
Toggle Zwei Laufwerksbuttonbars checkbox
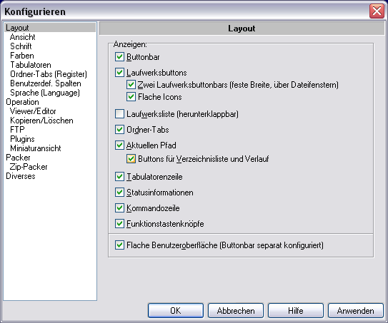(131, 85)
